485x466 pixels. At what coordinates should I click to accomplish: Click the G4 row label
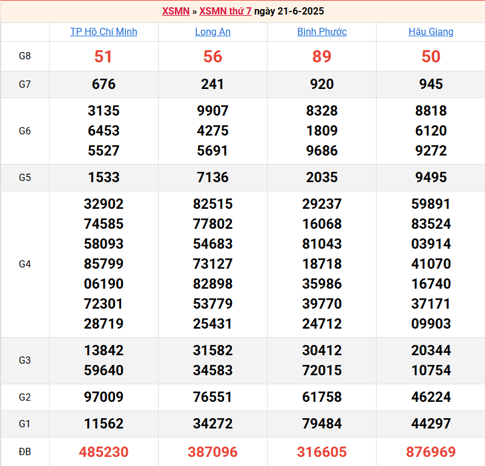tap(25, 264)
